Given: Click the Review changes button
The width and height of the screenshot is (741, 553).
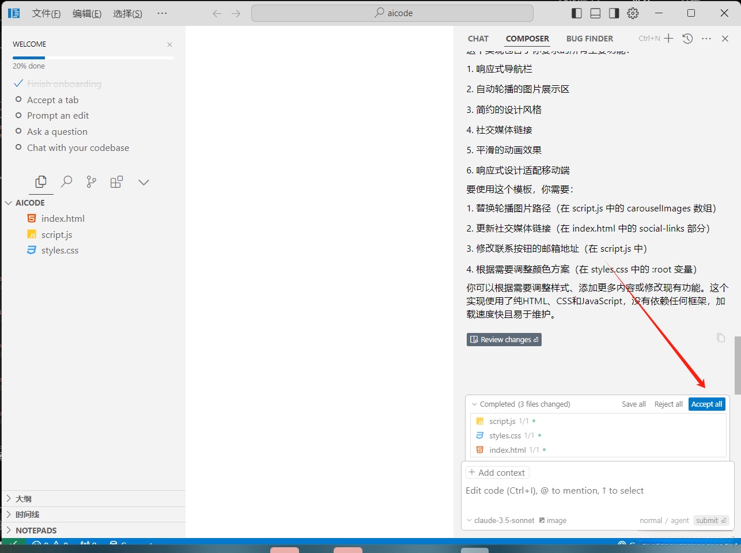Looking at the screenshot, I should point(504,340).
